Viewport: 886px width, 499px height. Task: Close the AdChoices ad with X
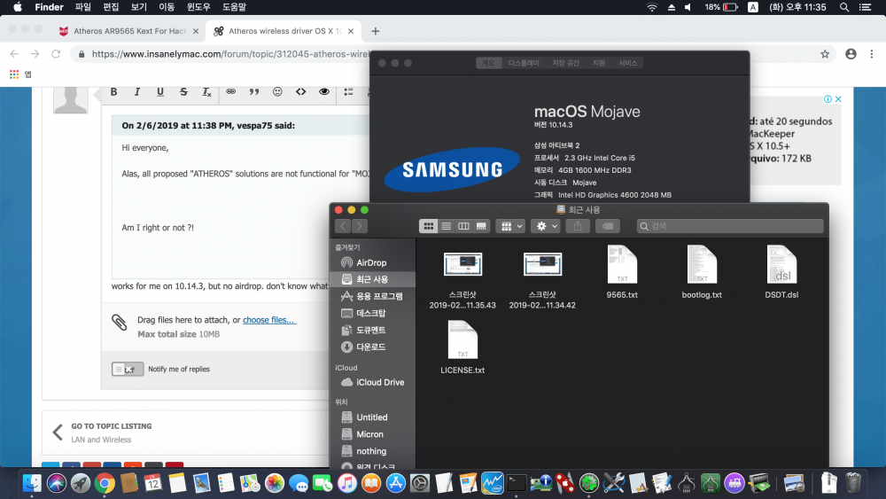point(838,99)
